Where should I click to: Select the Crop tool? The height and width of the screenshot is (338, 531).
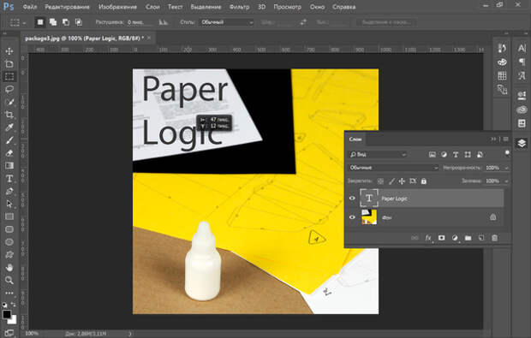[9, 115]
